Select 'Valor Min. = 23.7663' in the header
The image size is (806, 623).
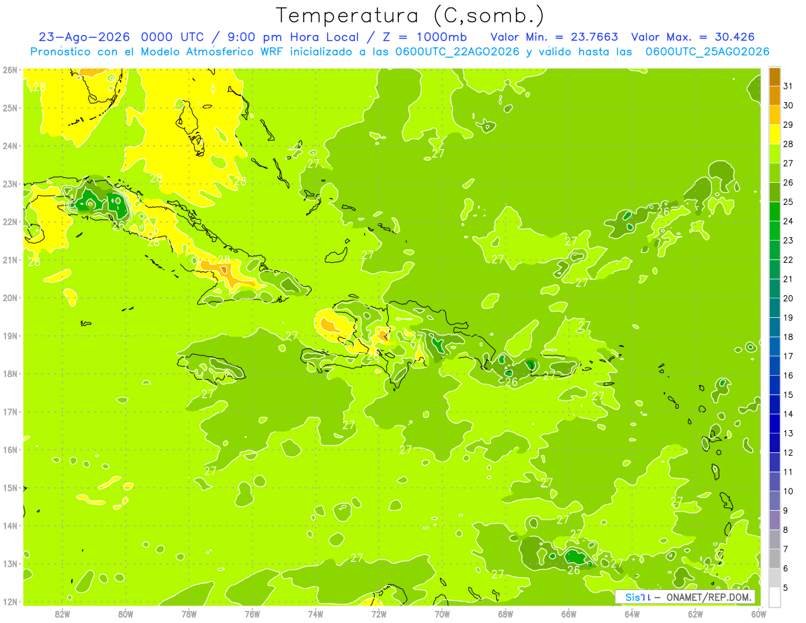554,37
